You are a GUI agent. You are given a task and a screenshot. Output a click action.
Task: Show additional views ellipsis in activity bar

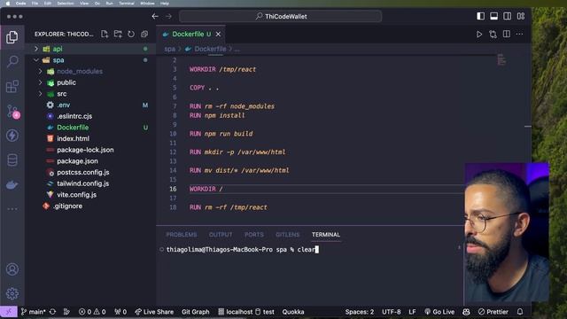(x=12, y=209)
